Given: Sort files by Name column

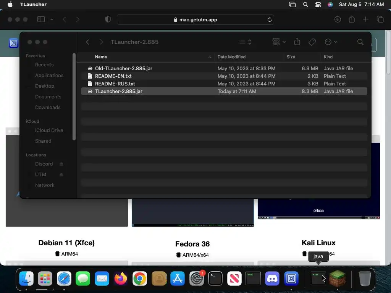Looking at the screenshot, I should pos(101,57).
